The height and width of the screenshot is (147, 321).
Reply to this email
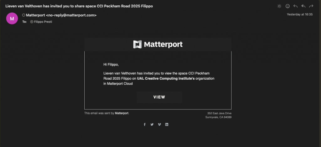point(295,6)
